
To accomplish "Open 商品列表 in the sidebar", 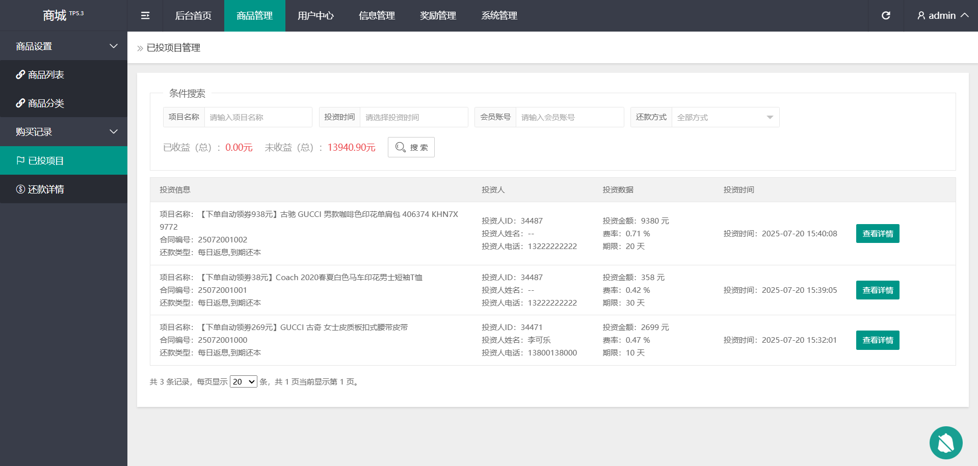I will click(x=64, y=75).
